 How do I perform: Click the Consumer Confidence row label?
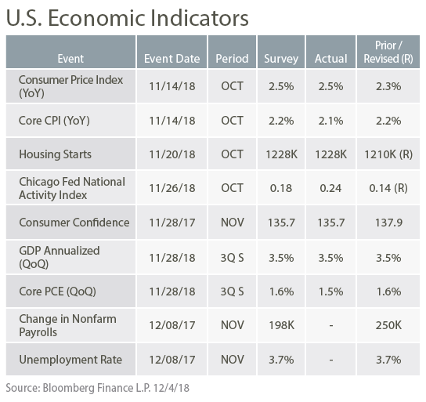tap(70, 223)
